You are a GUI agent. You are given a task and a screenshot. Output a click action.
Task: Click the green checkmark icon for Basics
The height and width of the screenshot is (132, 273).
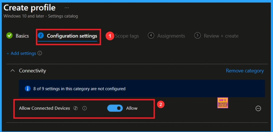(x=10, y=36)
